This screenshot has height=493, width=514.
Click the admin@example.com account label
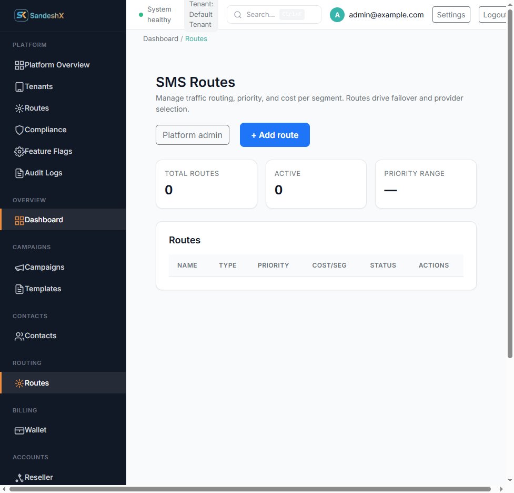click(386, 15)
